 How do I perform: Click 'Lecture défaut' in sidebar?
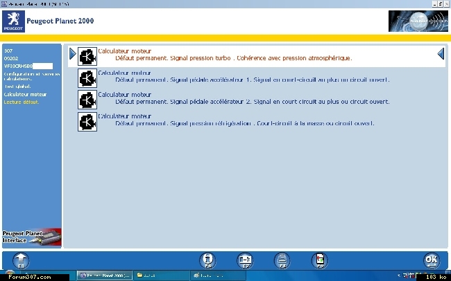(x=22, y=102)
